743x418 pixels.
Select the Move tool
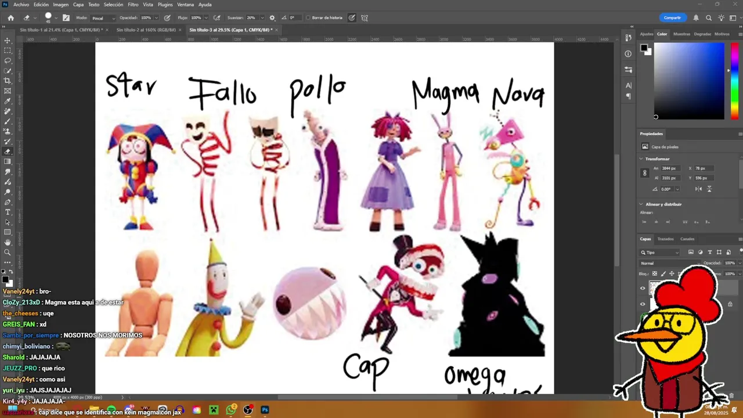(8, 41)
